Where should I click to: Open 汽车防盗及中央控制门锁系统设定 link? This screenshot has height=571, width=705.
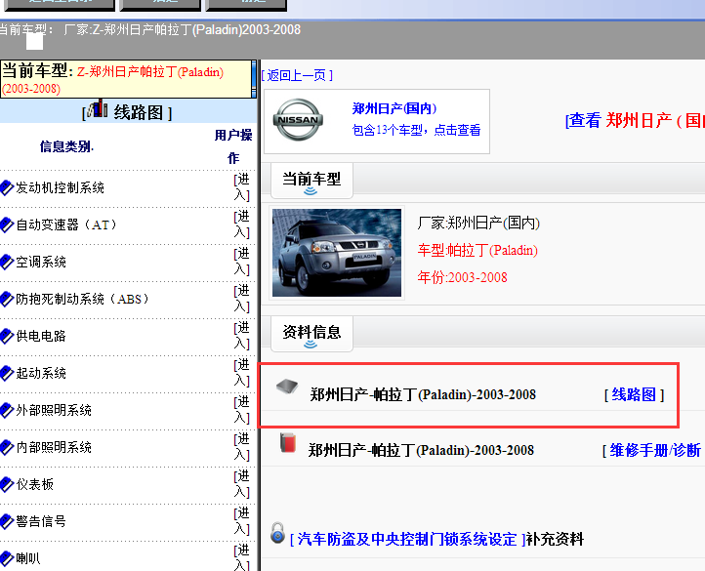coord(408,539)
